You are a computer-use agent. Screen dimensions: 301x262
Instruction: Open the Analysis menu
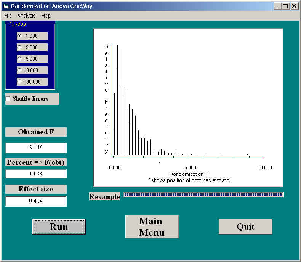coord(26,16)
